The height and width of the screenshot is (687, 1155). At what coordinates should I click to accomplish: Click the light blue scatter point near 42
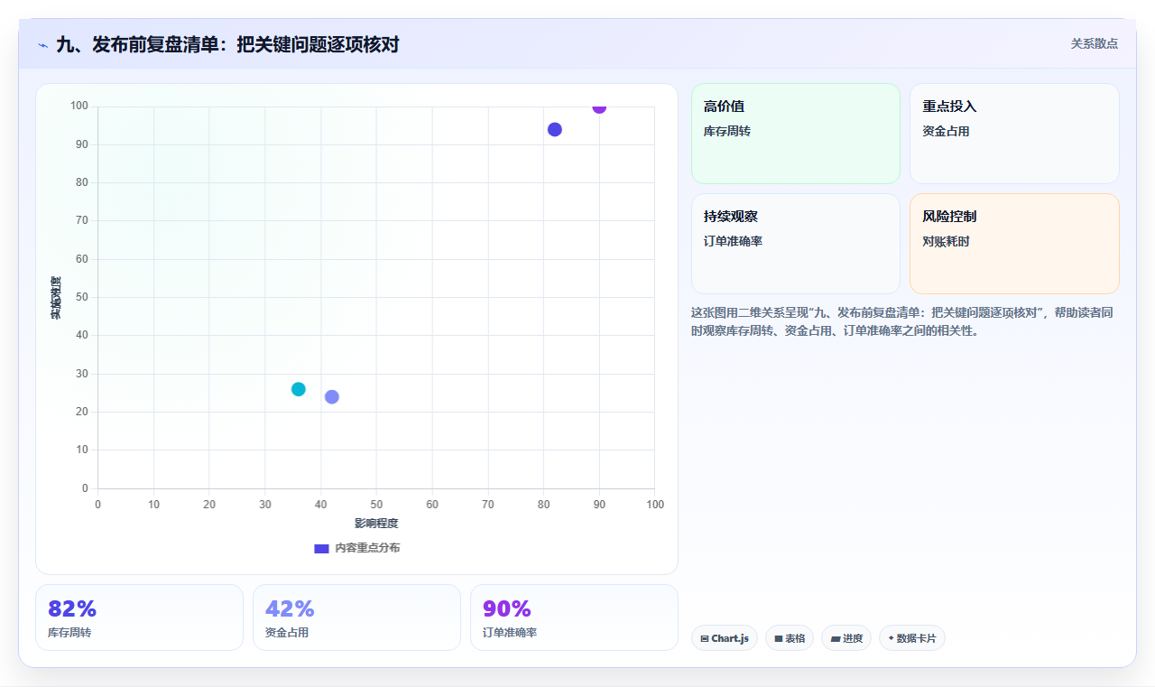pos(332,397)
